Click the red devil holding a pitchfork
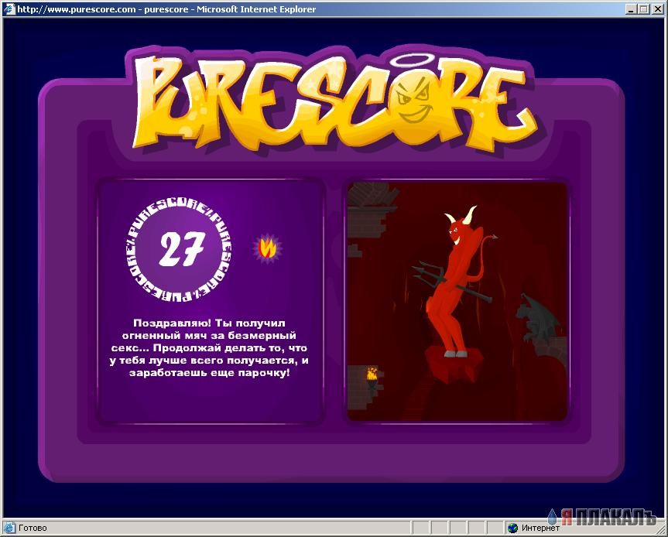This screenshot has width=668, height=537. click(455, 282)
